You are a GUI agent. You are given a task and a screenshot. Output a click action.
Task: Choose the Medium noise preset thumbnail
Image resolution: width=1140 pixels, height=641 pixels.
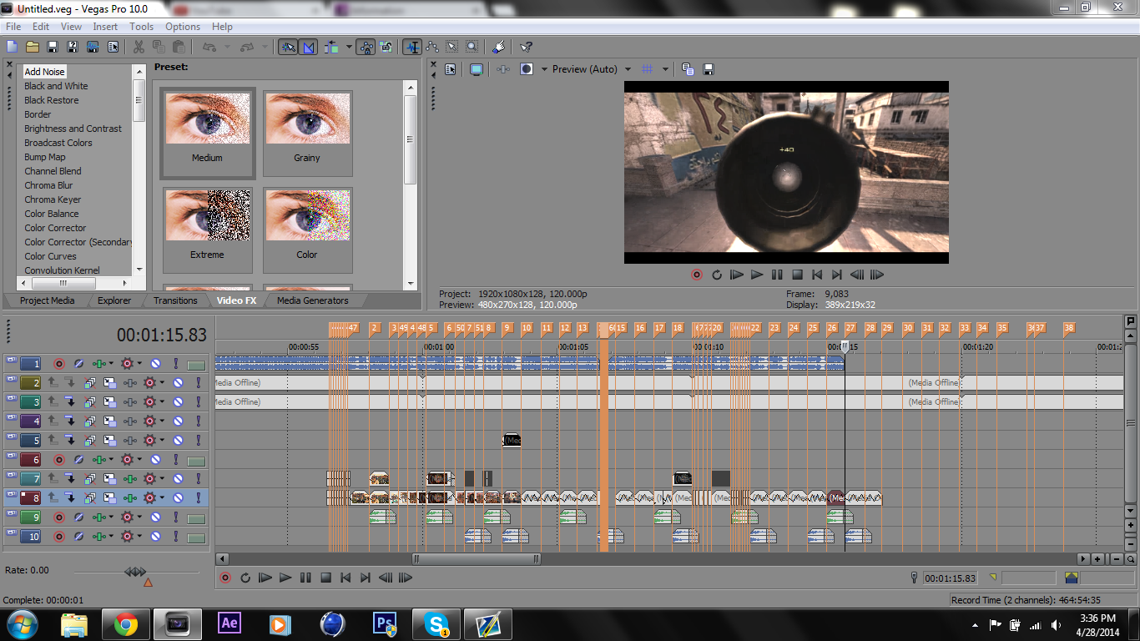(208, 134)
